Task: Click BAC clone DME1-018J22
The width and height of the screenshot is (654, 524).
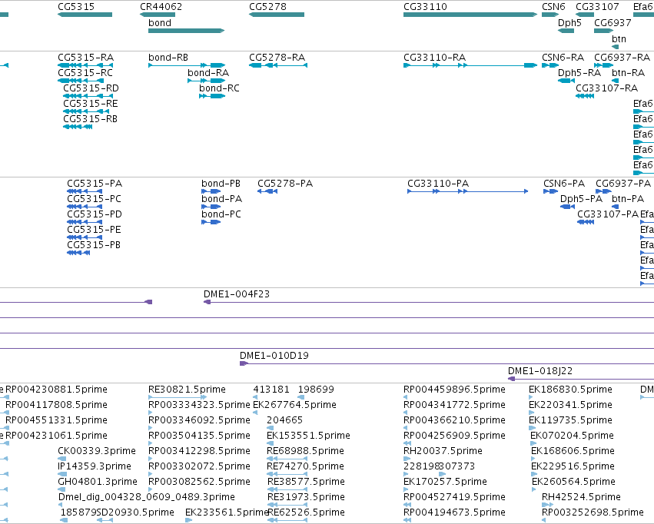Action: click(x=581, y=379)
